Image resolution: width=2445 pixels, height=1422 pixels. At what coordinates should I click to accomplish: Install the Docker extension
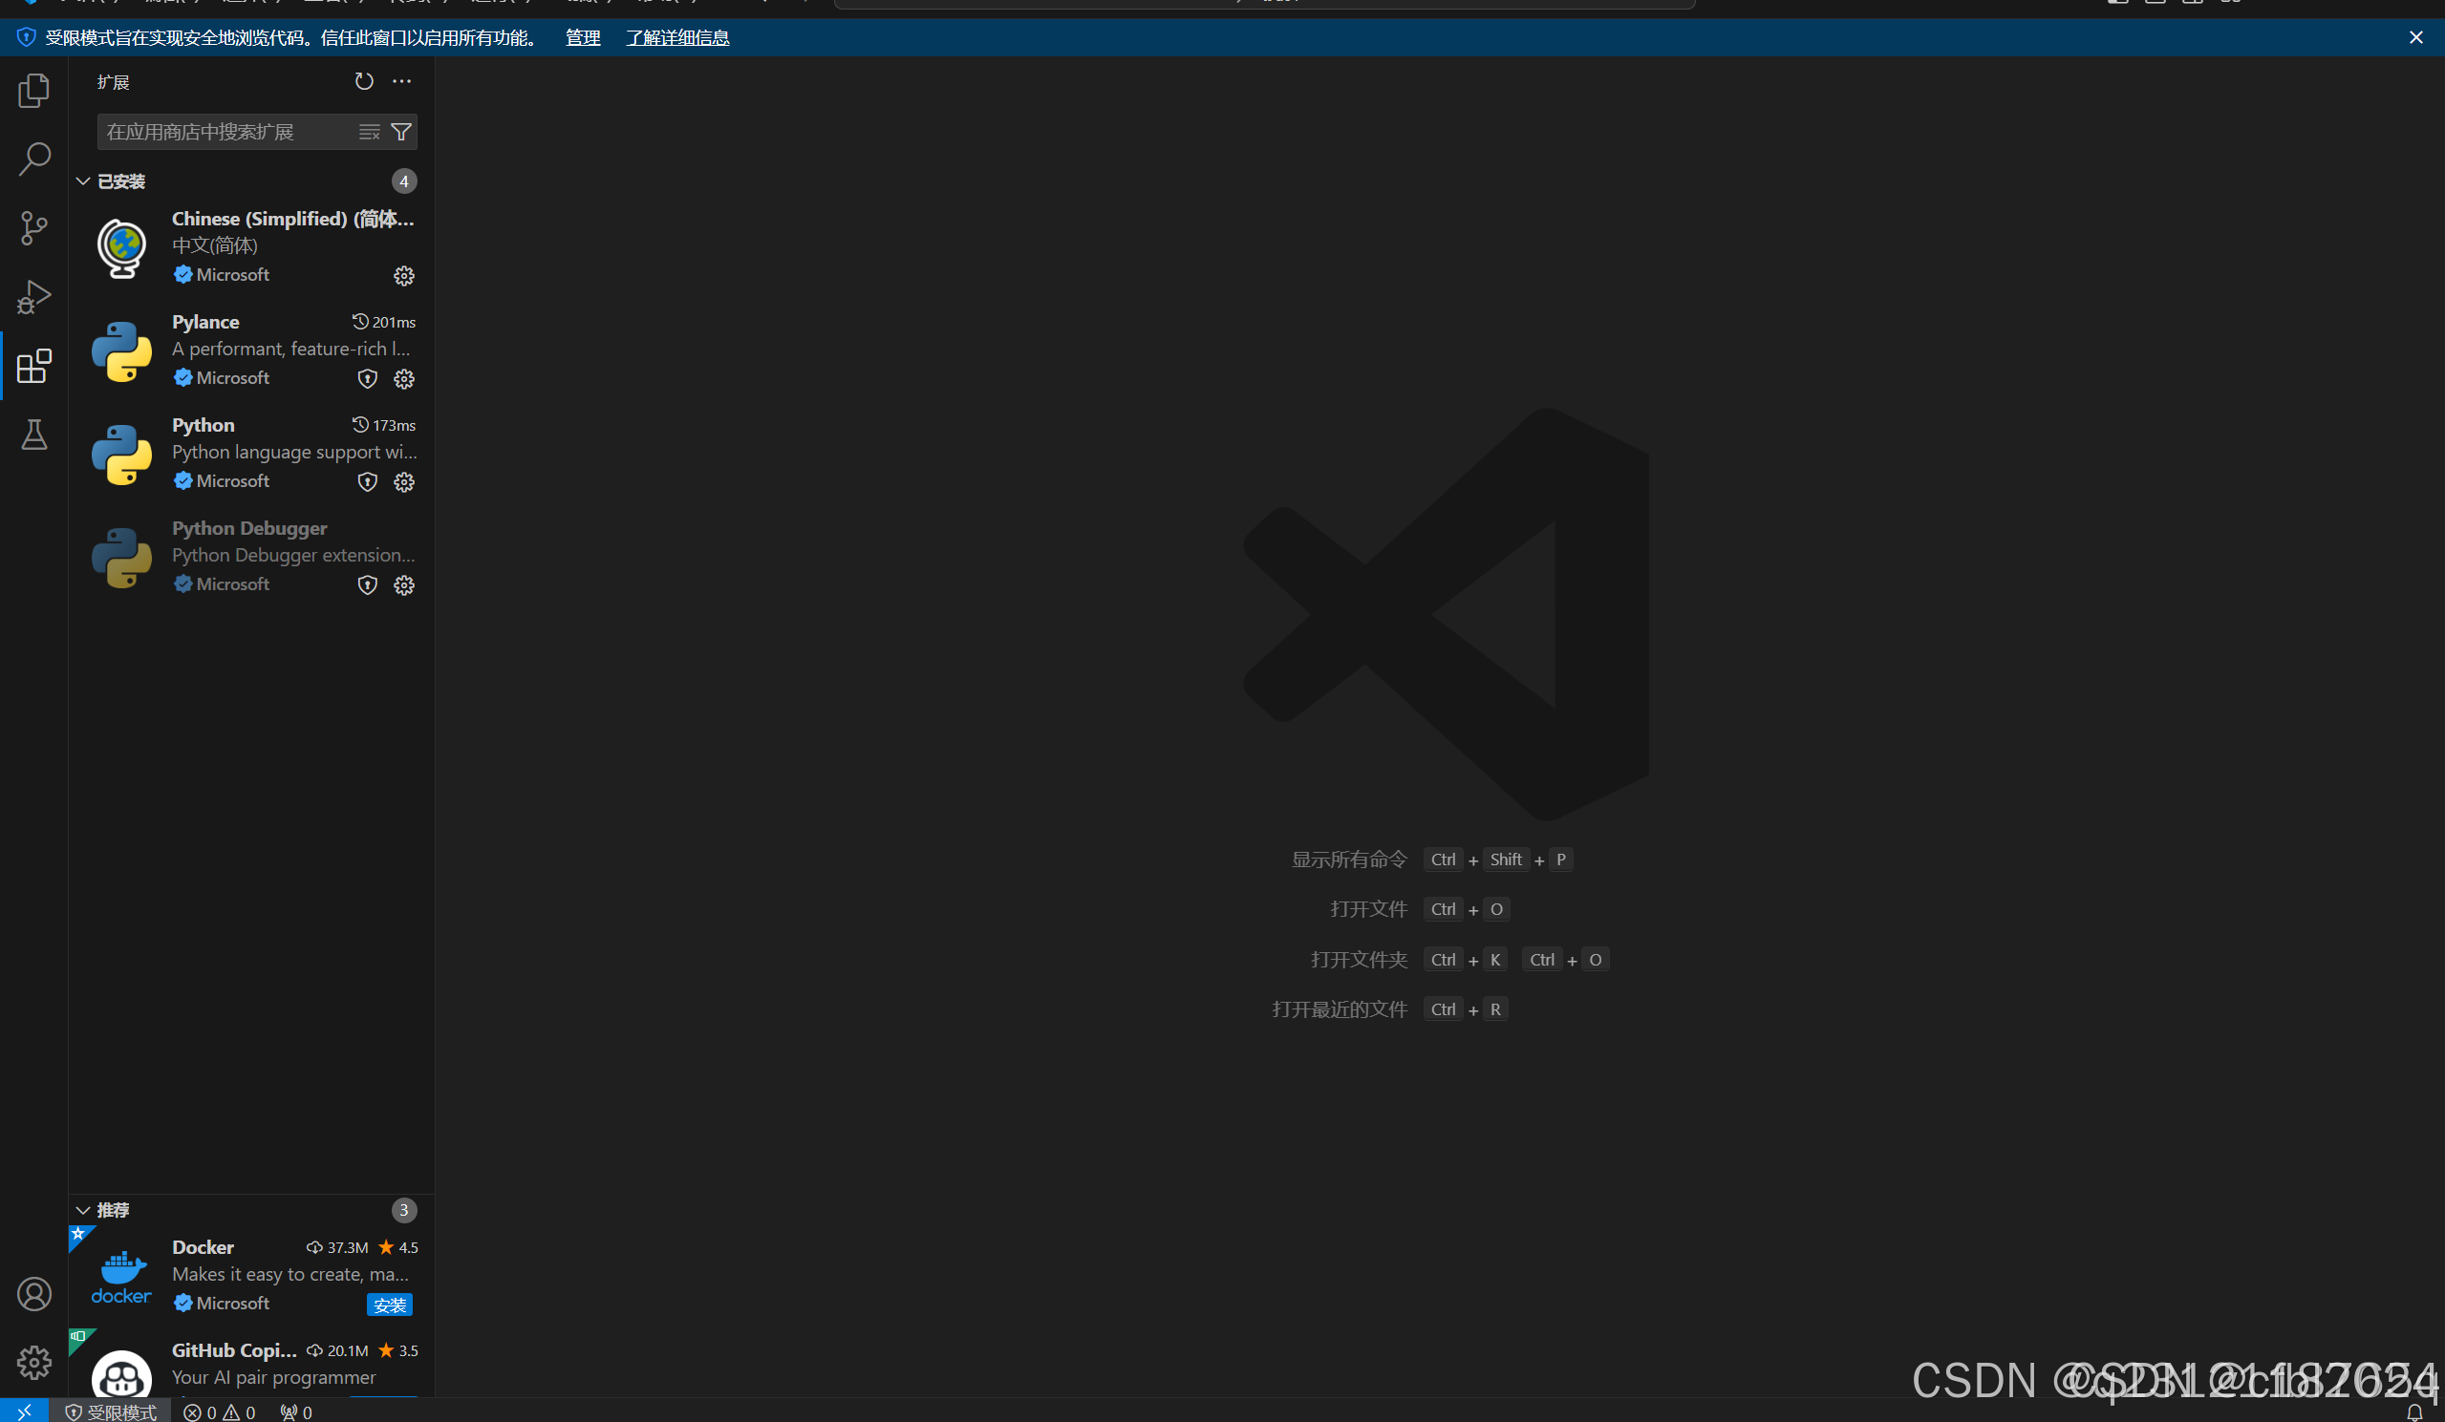390,1305
